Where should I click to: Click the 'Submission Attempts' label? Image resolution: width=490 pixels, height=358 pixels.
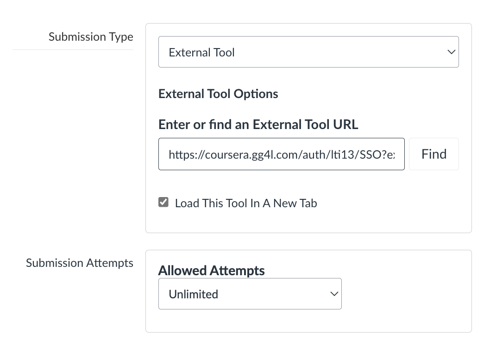pyautogui.click(x=80, y=263)
